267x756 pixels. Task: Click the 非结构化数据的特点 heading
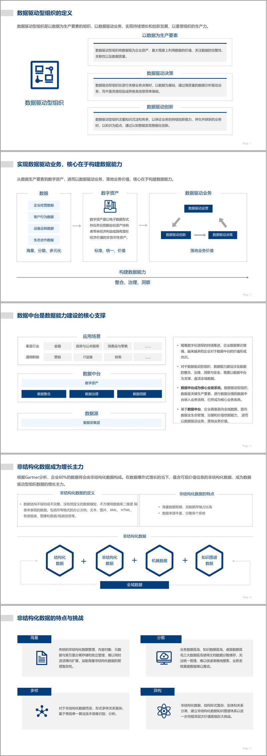(197, 494)
